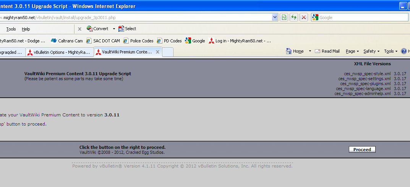Open the Safety command bar menu
The image size is (410, 187).
(x=371, y=51)
